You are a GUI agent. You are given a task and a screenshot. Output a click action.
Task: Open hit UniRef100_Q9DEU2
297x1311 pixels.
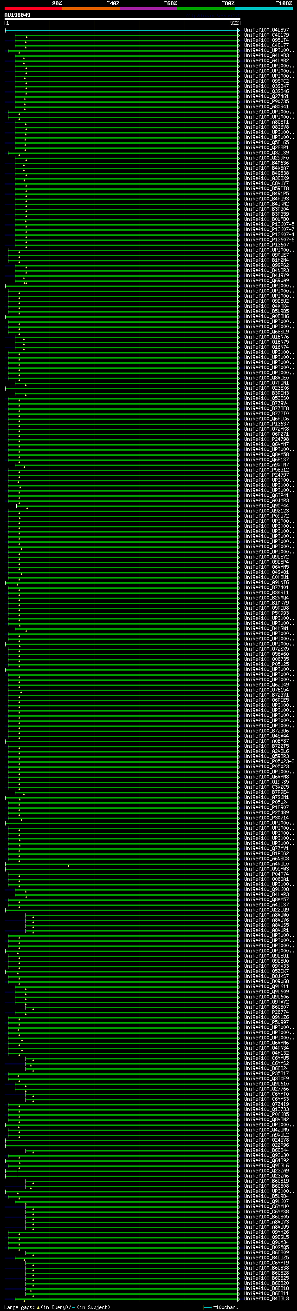[266, 301]
